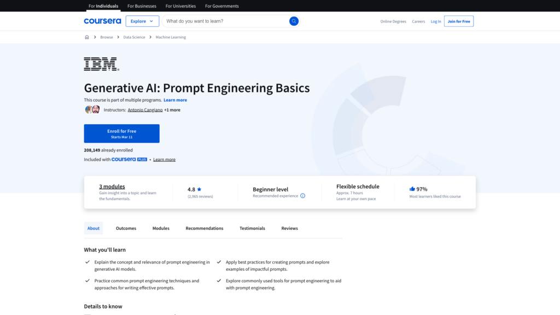This screenshot has height=315, width=560.
Task: Click the IBM logo
Action: coord(101,64)
